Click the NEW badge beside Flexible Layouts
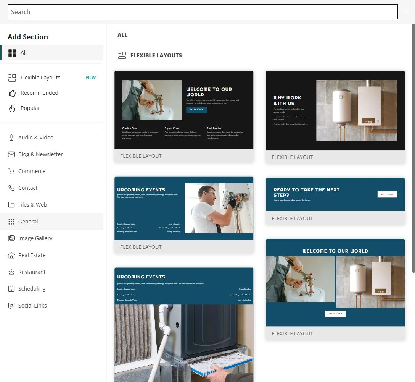The height and width of the screenshot is (382, 415). [91, 78]
